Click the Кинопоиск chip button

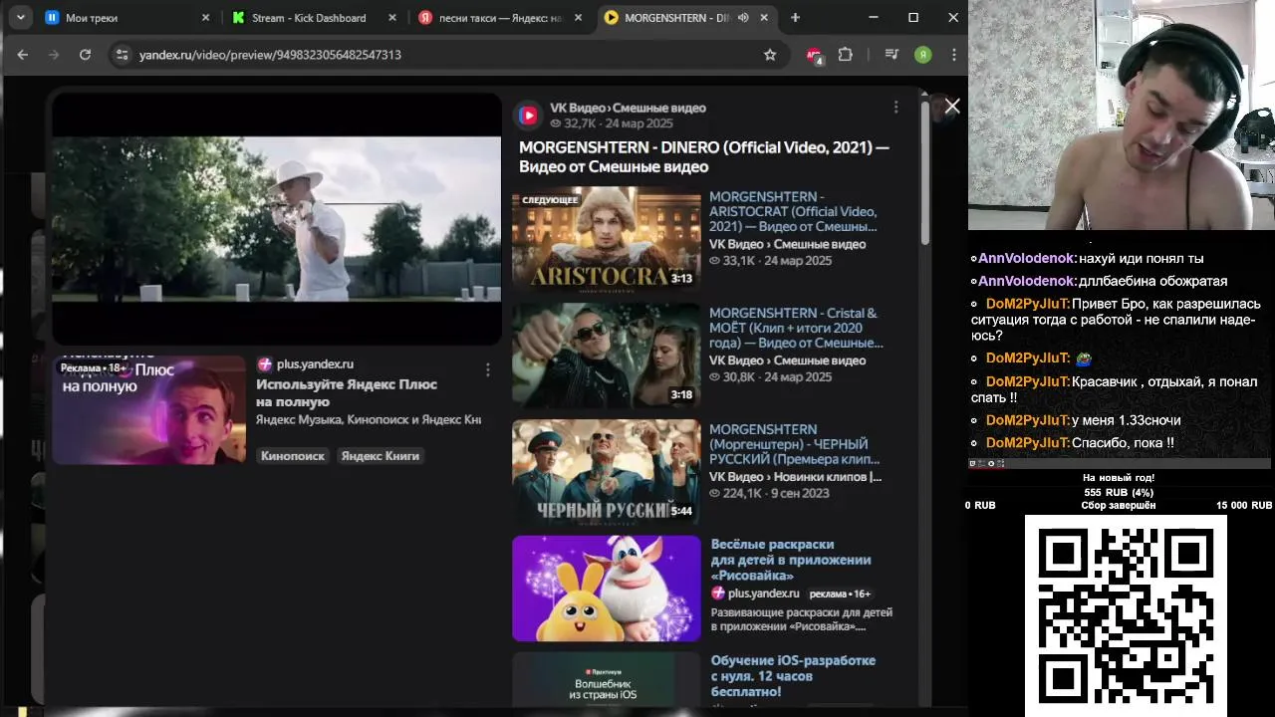point(293,455)
